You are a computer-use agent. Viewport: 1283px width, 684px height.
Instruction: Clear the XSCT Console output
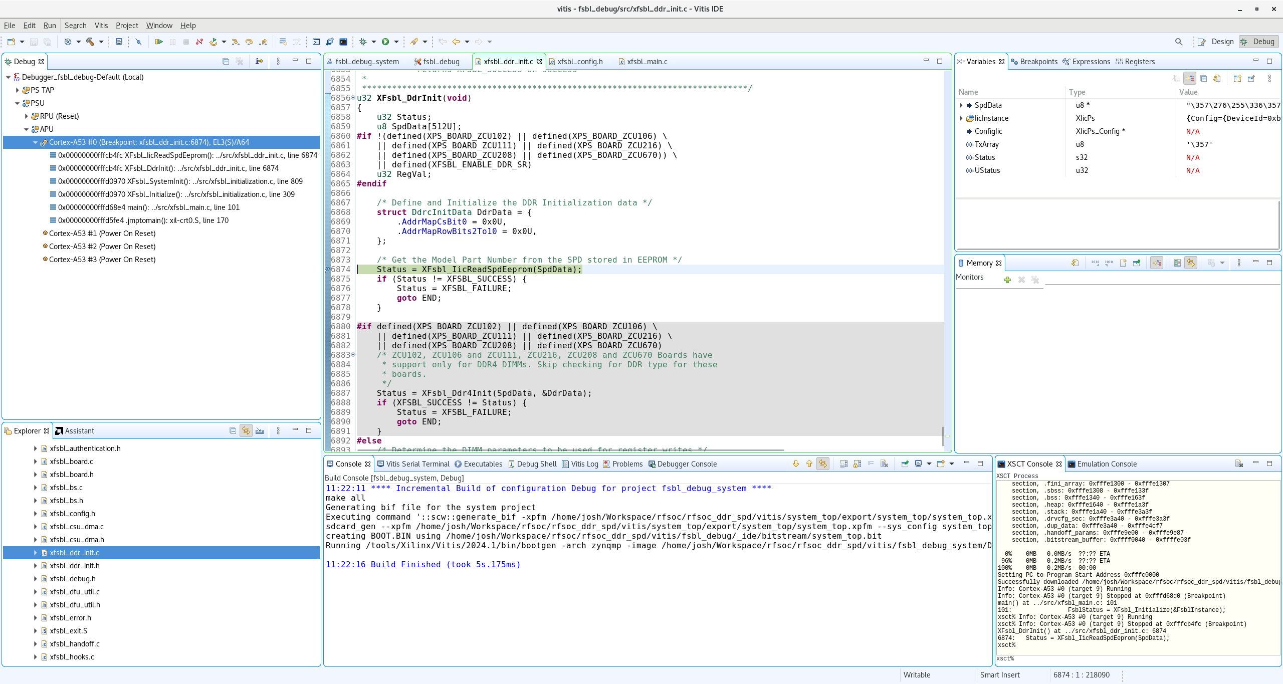point(1239,464)
